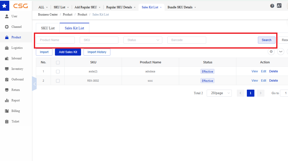The height and width of the screenshot is (161, 288).
Task: Delete the asda(2) sales kit
Action: pos(273,71)
